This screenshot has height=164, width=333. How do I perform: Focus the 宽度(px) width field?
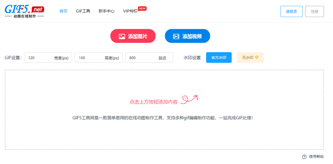[48, 58]
